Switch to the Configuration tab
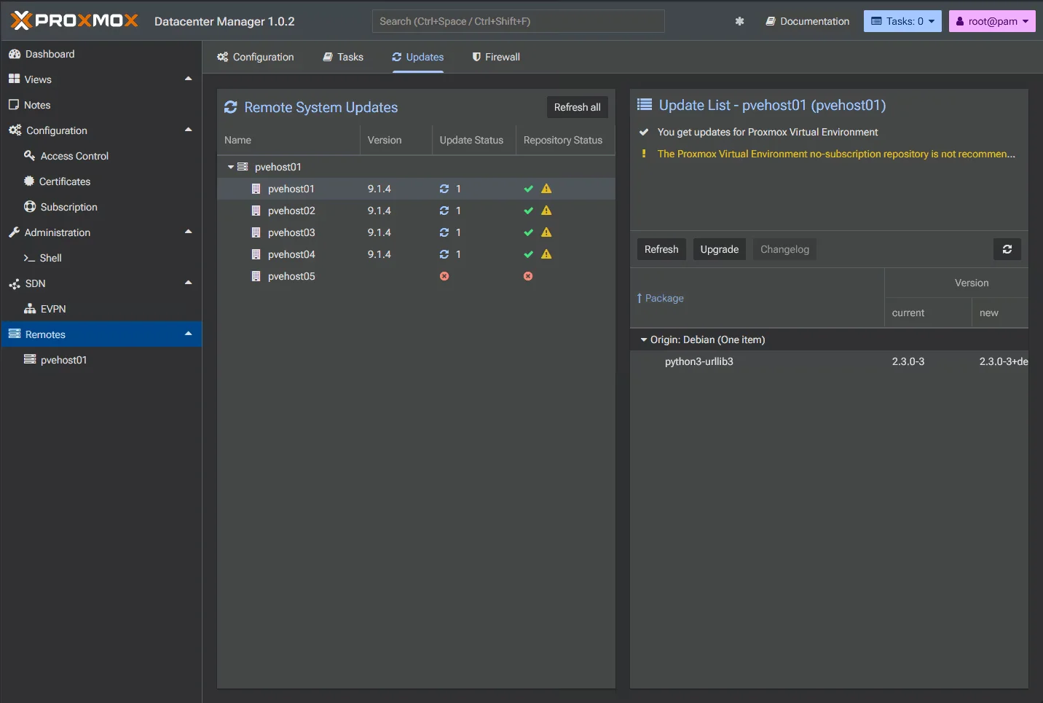Viewport: 1043px width, 703px height. pyautogui.click(x=256, y=57)
